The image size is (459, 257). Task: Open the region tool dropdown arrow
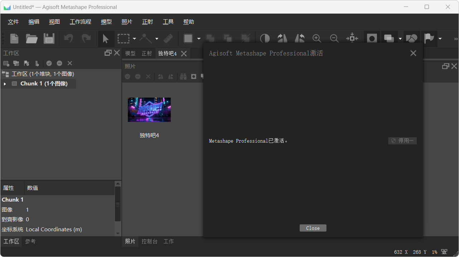point(199,39)
